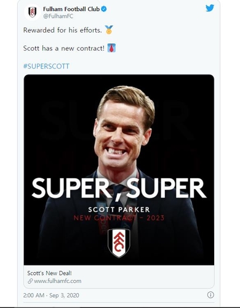Click the tweet info circle icon
The image size is (240, 308).
point(210,295)
